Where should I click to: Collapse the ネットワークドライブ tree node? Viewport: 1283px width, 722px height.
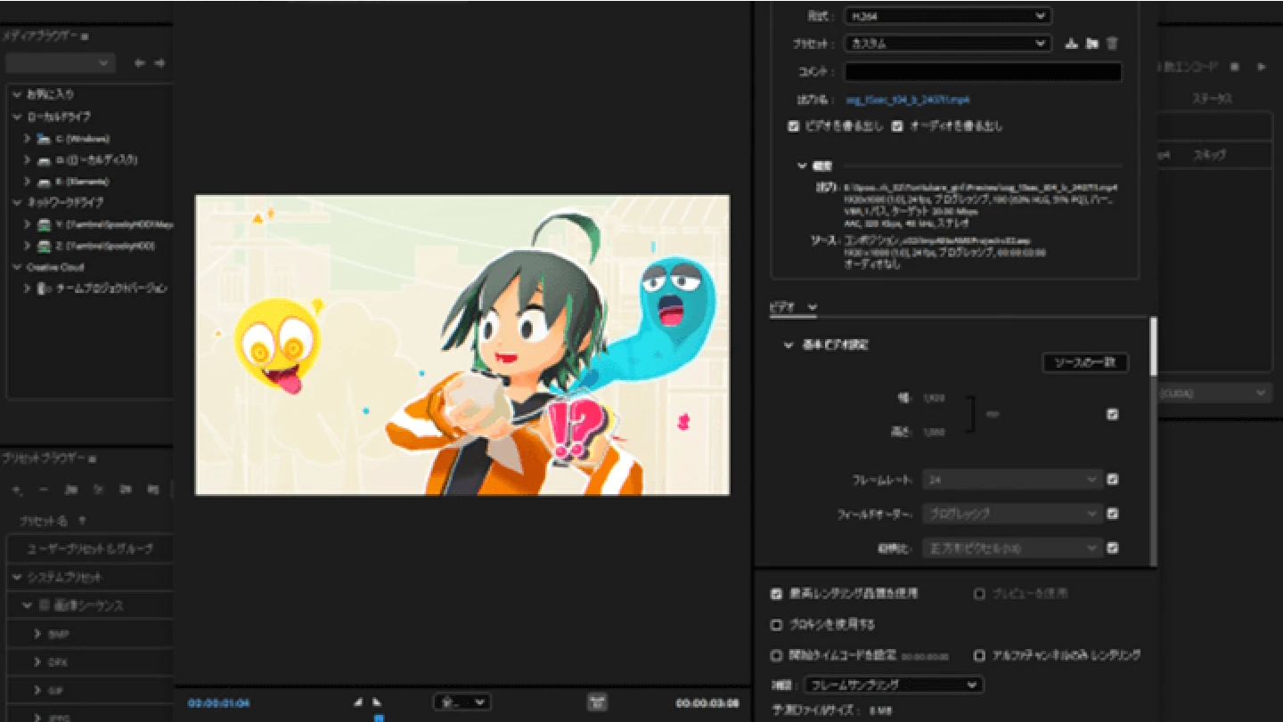point(17,202)
